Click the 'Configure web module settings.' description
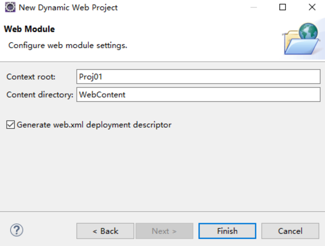This screenshot has height=246, width=325. (68, 45)
